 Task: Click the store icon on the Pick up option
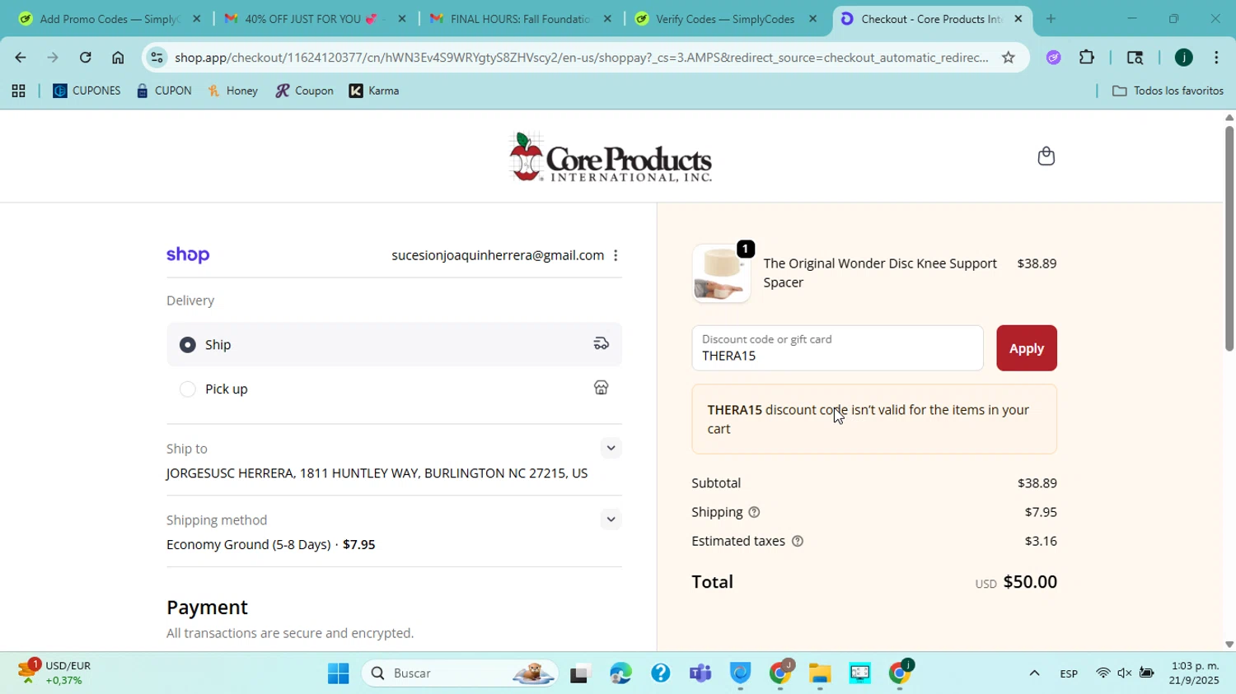tap(602, 388)
